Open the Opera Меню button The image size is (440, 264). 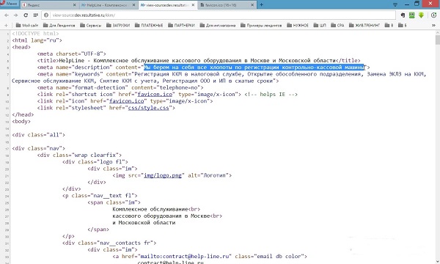point(9,4)
